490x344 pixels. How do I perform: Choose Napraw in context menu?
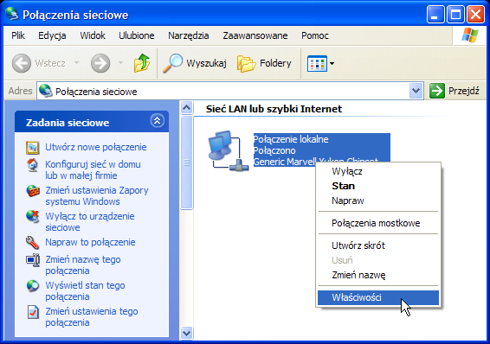[x=378, y=201]
